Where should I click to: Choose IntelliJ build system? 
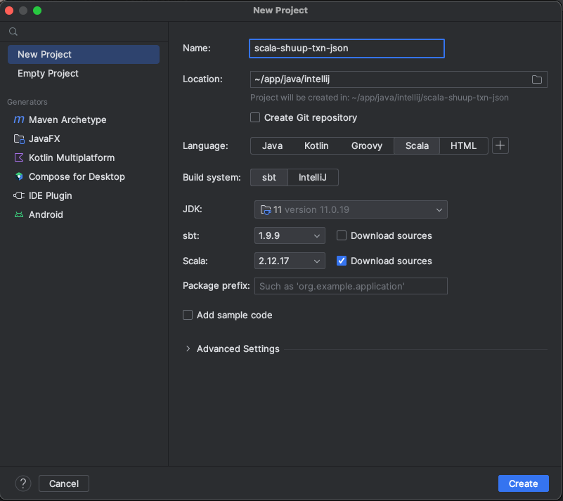(313, 177)
